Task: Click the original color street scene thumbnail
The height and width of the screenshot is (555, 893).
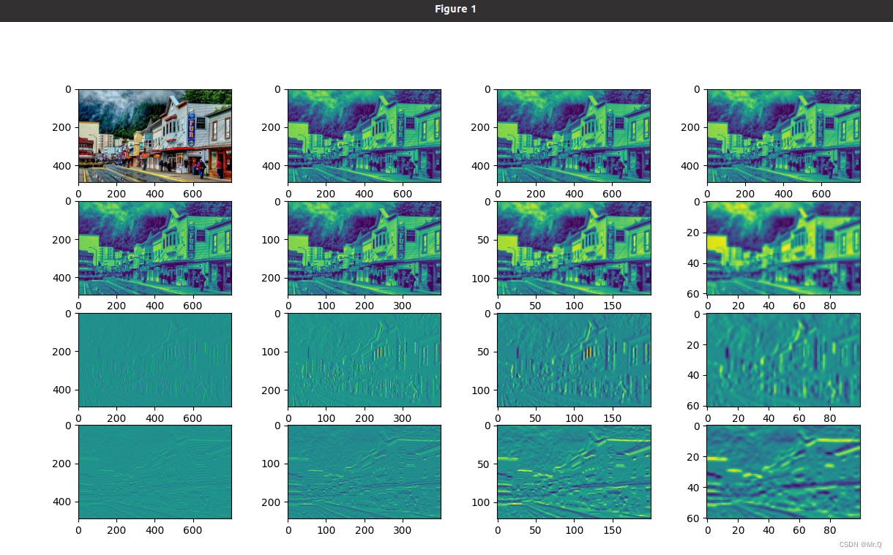Action: click(x=154, y=135)
